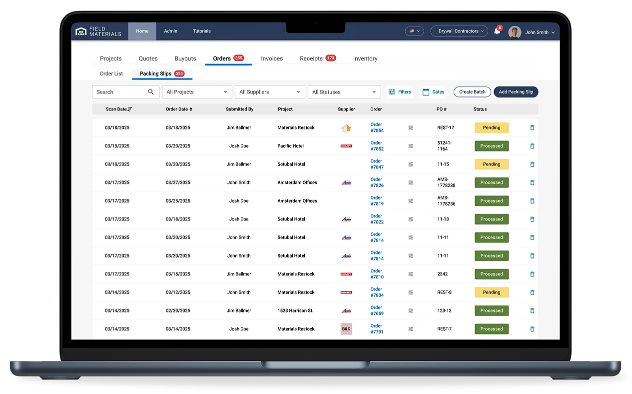632x394 pixels.
Task: Open the Drywall Contractors company dropdown
Action: (x=459, y=31)
